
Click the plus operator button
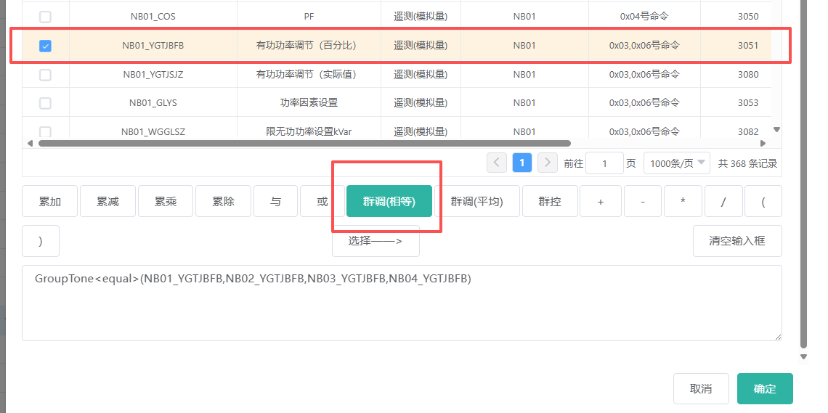coord(600,202)
